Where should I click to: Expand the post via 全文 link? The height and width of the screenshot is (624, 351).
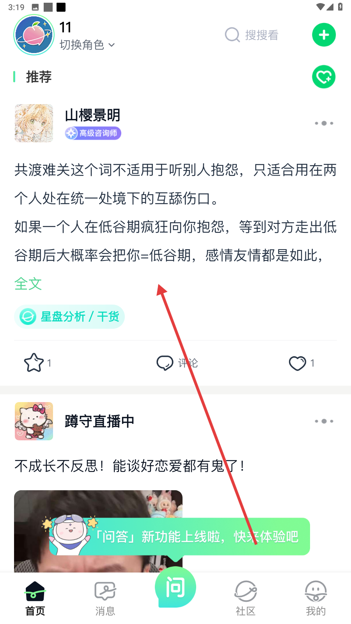(28, 284)
